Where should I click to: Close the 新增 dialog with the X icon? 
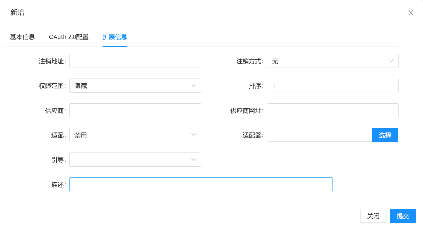410,13
